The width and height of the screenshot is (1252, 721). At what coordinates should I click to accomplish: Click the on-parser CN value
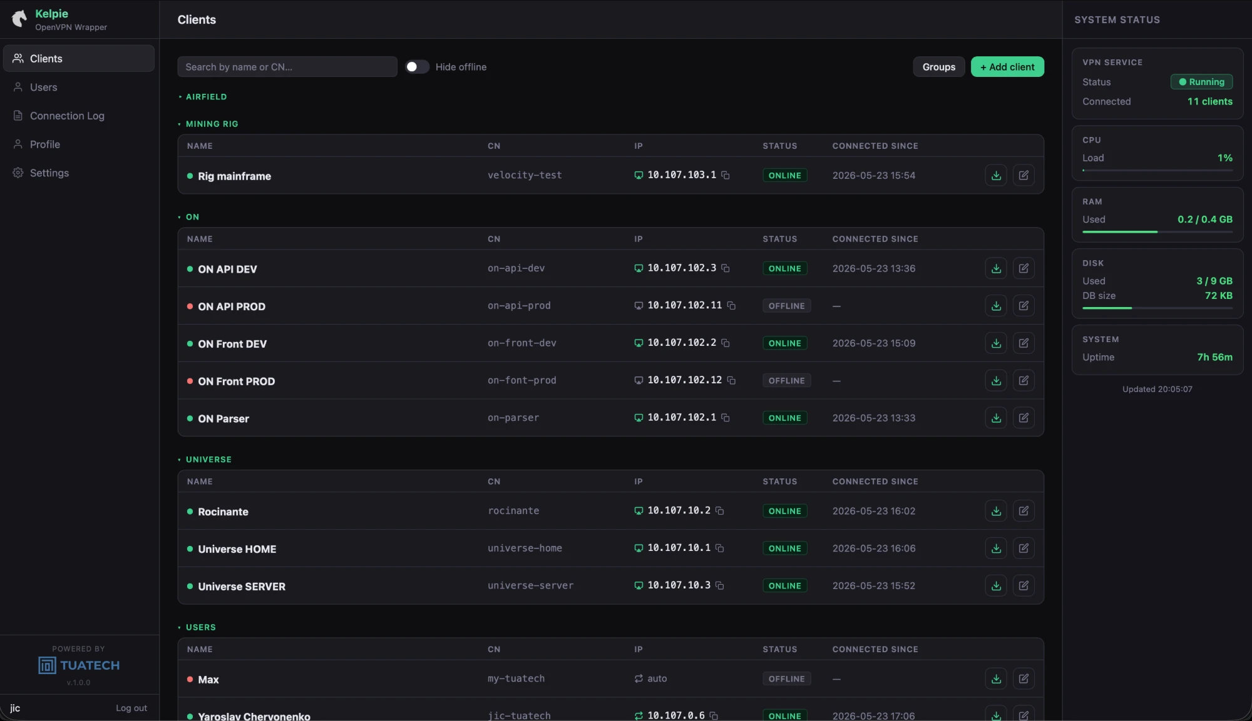tap(513, 418)
